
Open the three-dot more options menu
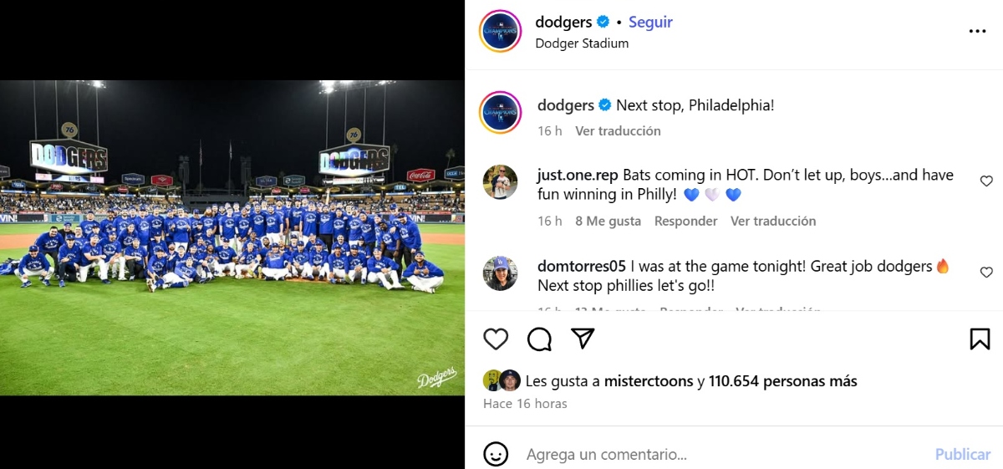click(977, 31)
